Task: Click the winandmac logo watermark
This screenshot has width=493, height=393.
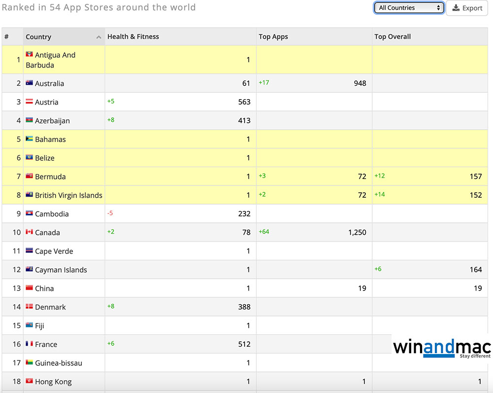Action: click(x=441, y=348)
